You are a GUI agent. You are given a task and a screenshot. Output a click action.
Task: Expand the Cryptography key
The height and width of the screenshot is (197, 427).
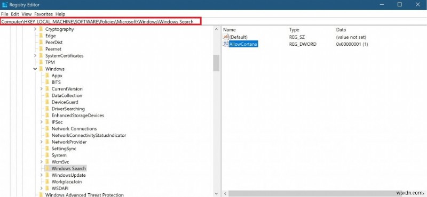[35, 29]
